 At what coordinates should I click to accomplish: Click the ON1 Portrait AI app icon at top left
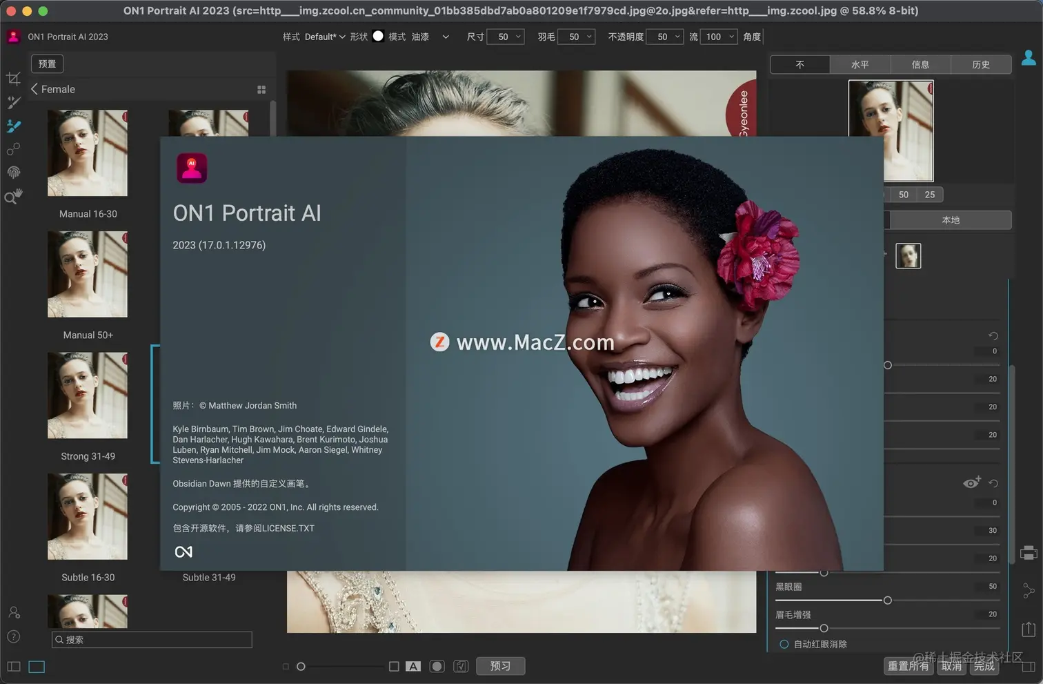(13, 37)
